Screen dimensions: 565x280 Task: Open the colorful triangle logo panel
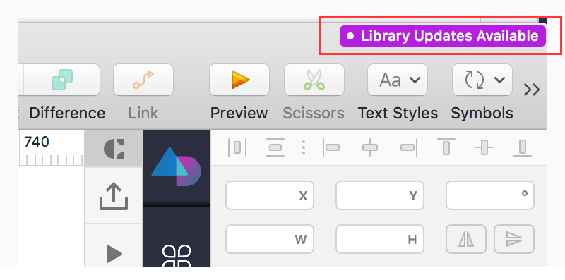[x=176, y=166]
